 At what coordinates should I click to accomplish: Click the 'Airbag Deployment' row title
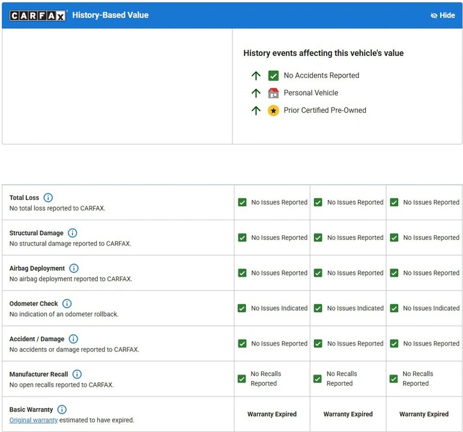[x=37, y=268]
